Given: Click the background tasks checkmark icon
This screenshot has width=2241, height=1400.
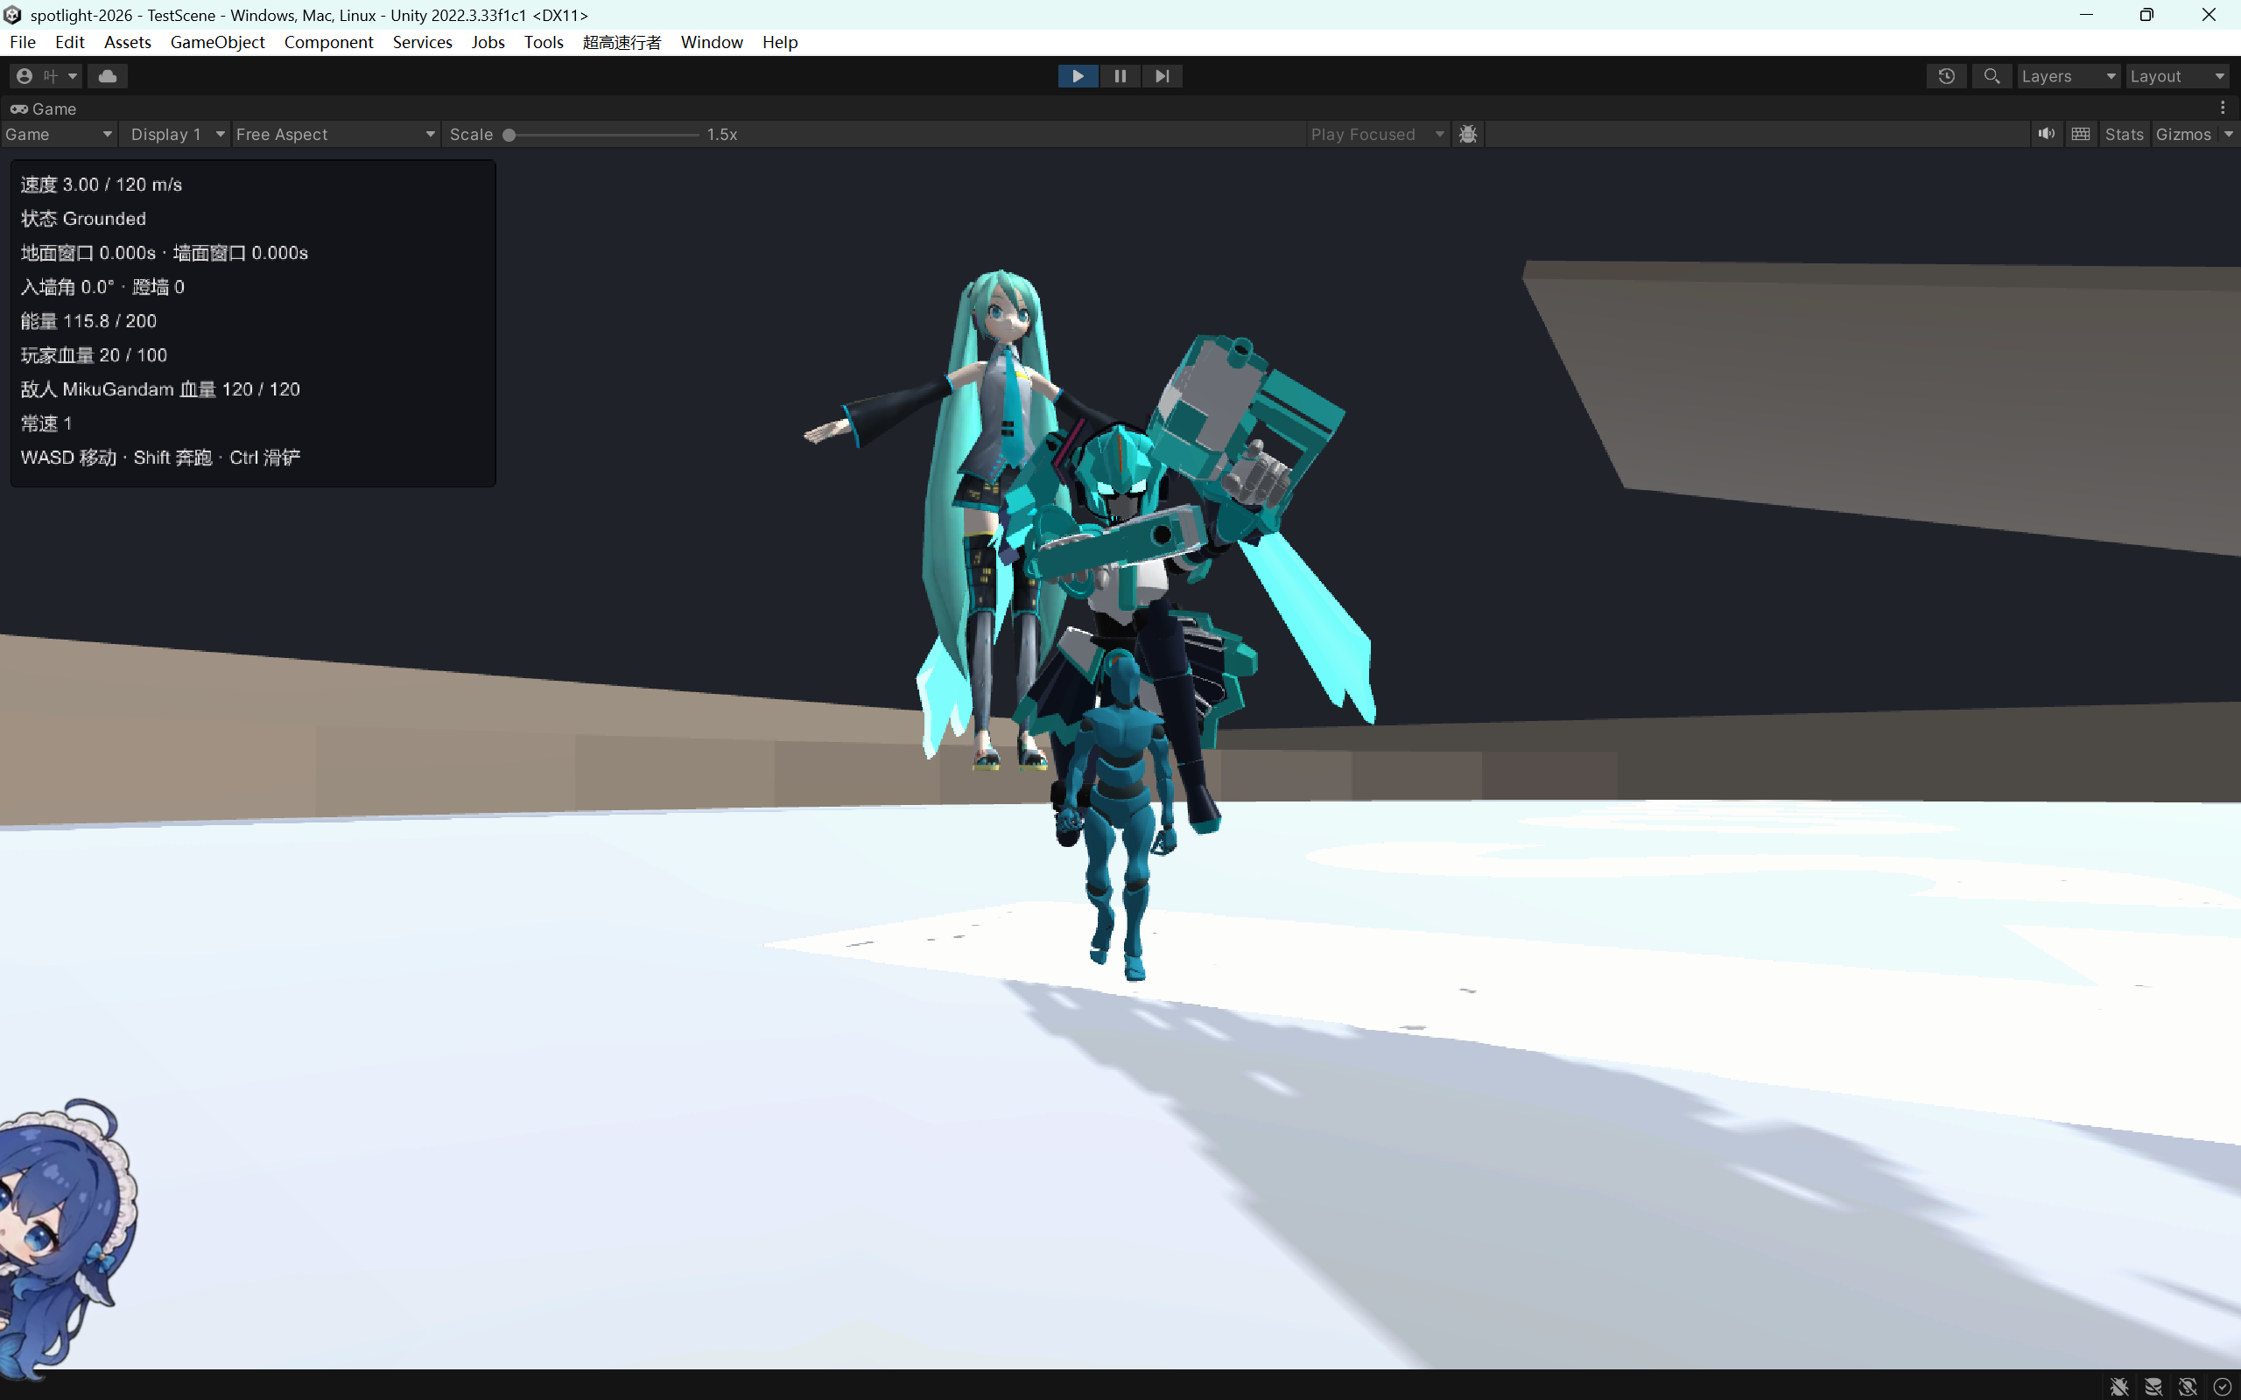Looking at the screenshot, I should [2222, 1386].
